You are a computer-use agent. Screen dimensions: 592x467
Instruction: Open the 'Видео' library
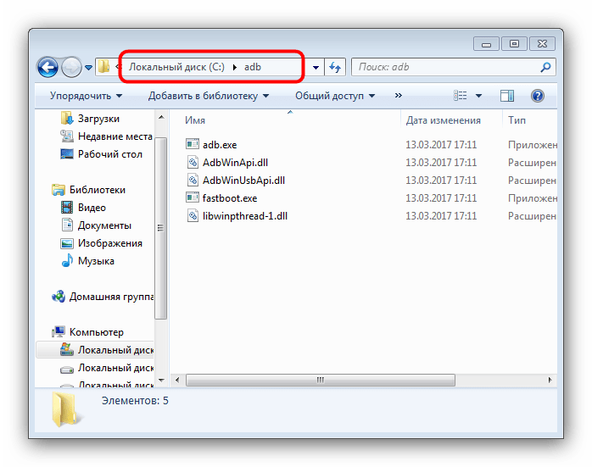pyautogui.click(x=92, y=208)
